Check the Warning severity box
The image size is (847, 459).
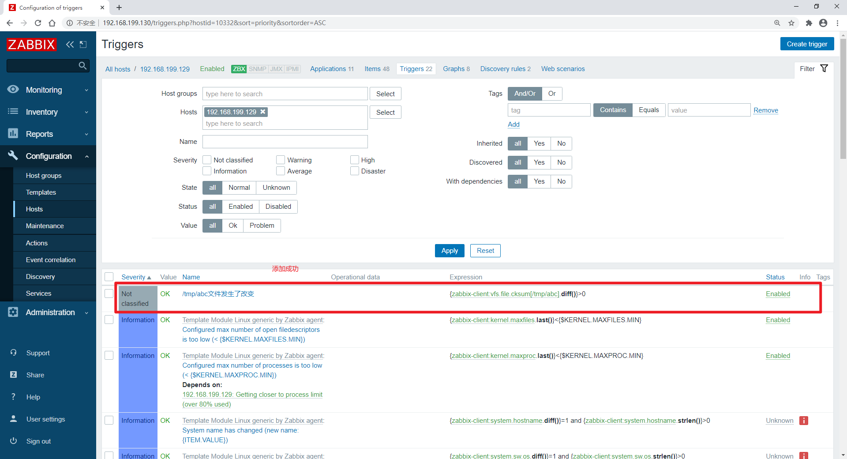[281, 160]
